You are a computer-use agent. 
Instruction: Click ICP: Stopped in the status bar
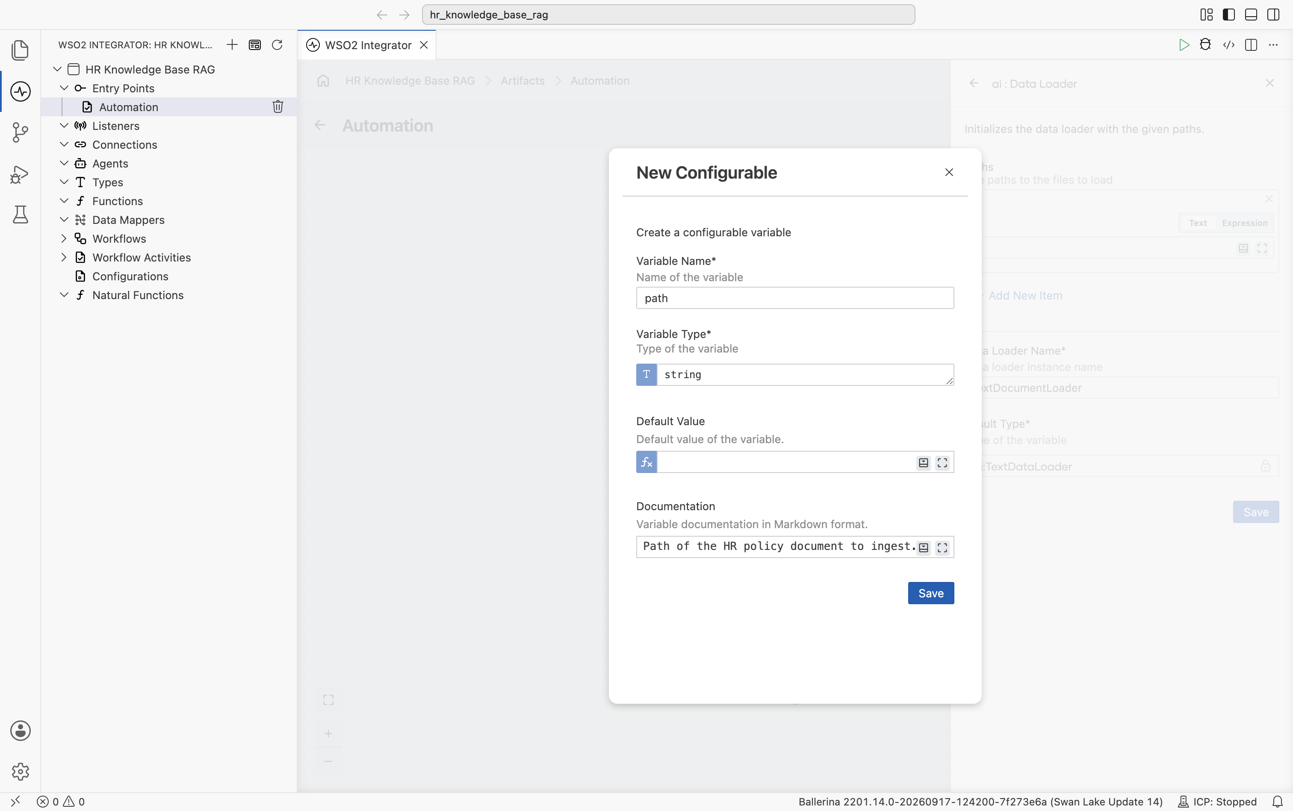coord(1217,801)
